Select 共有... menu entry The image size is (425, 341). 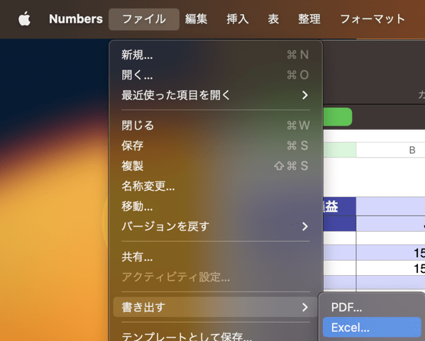[x=216, y=257]
